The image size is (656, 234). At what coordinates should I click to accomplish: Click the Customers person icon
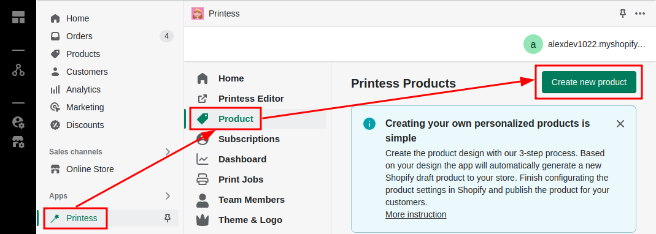pos(55,72)
